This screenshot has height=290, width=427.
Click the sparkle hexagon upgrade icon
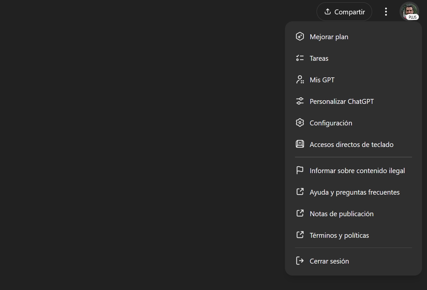click(x=300, y=36)
